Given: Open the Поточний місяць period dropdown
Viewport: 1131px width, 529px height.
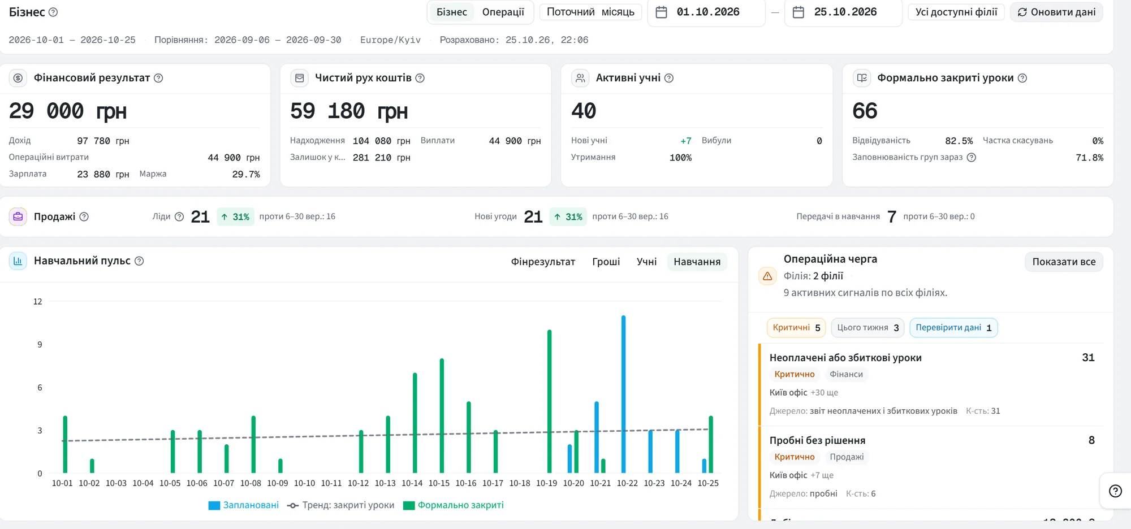Looking at the screenshot, I should coord(590,12).
